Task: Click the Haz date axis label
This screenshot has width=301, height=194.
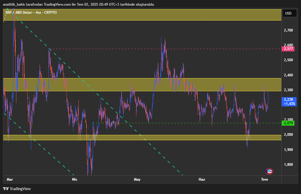Action: pos(202,179)
